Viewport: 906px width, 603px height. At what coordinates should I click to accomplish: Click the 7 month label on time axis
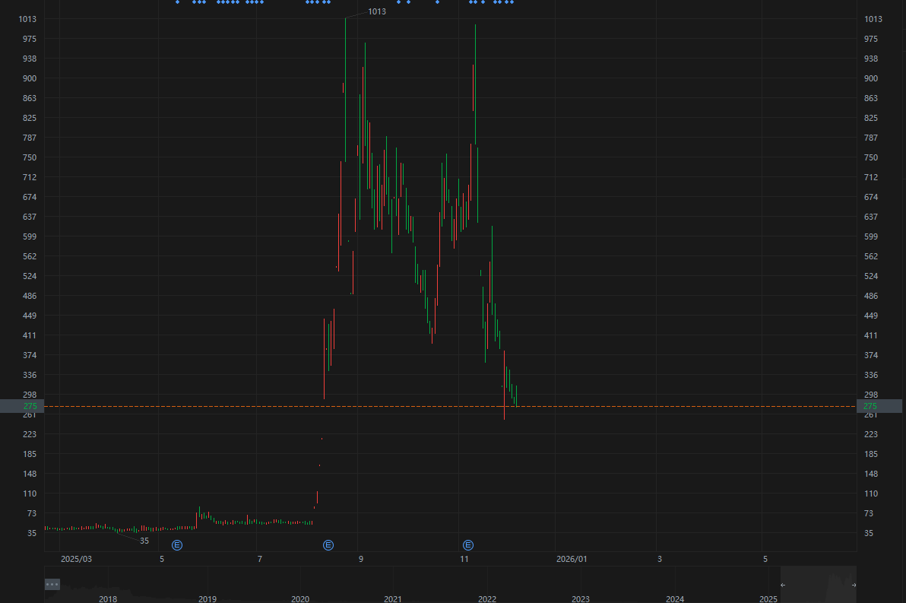[x=260, y=559]
